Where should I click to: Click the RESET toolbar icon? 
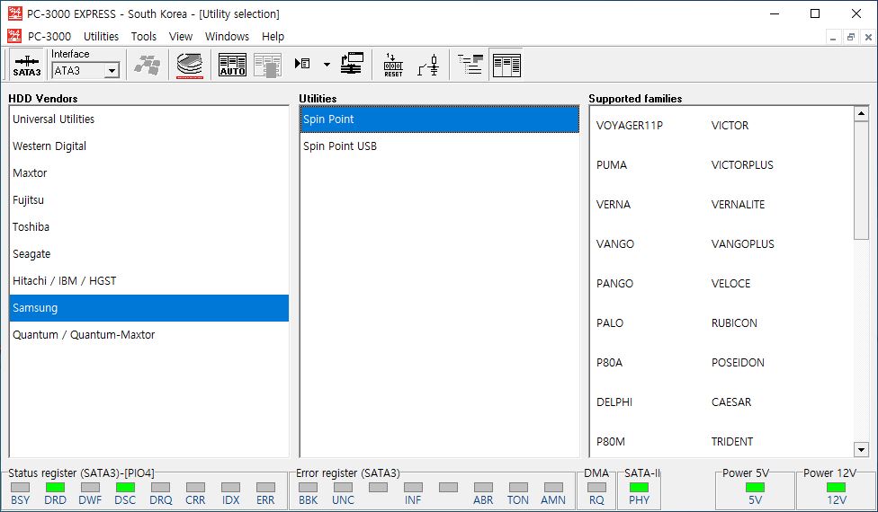tap(393, 66)
